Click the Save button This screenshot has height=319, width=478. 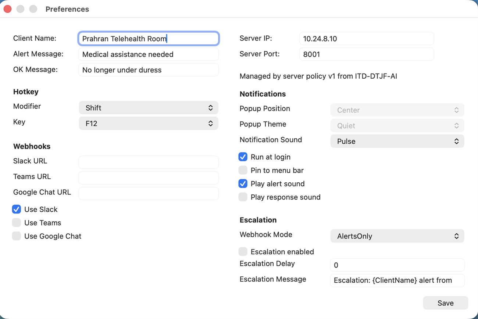(445, 303)
